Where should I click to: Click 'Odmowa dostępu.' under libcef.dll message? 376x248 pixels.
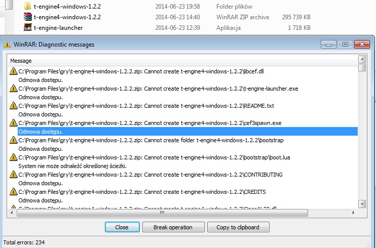tap(41, 80)
